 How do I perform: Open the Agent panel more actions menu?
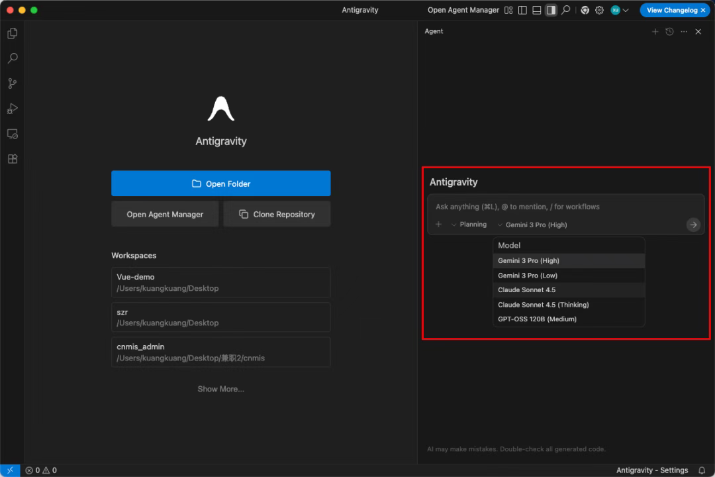684,32
